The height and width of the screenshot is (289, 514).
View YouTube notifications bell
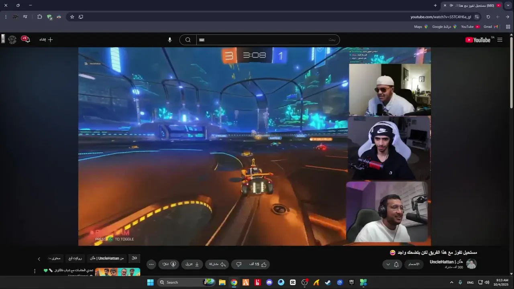(x=26, y=39)
